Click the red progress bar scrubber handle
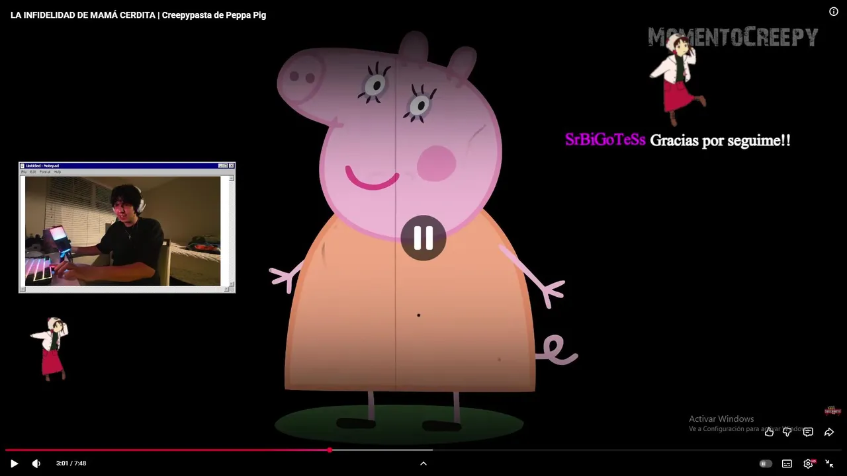This screenshot has height=476, width=847. [330, 450]
